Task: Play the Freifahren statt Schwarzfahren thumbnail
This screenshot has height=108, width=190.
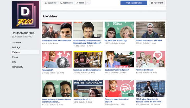Action: coord(88,59)
